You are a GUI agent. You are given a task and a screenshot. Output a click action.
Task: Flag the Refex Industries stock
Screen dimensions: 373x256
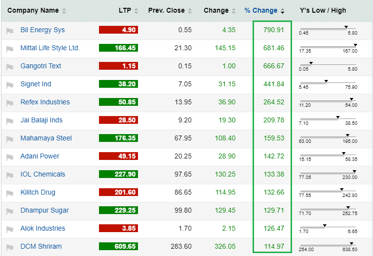point(10,103)
